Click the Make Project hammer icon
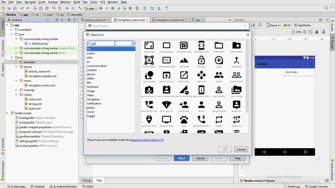 pyautogui.click(x=80, y=8)
